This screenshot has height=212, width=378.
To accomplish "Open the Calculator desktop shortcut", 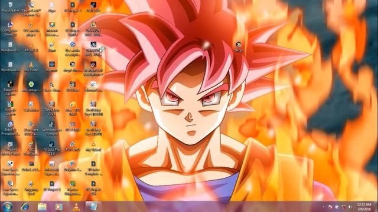I will [31, 107].
